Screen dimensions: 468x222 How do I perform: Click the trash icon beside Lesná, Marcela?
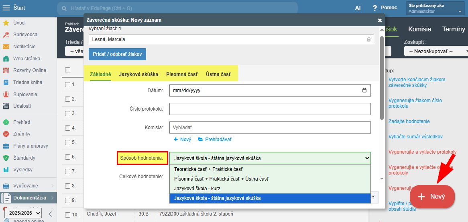pos(368,39)
